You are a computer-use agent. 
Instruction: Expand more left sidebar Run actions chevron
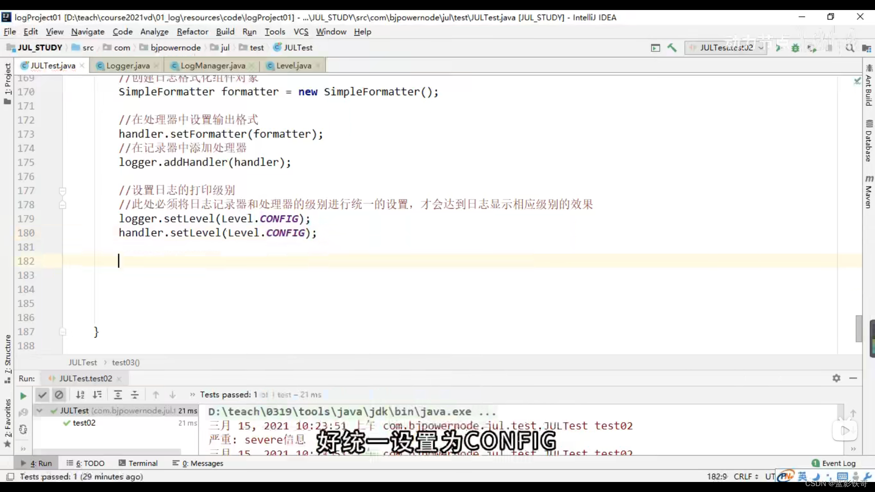23,448
